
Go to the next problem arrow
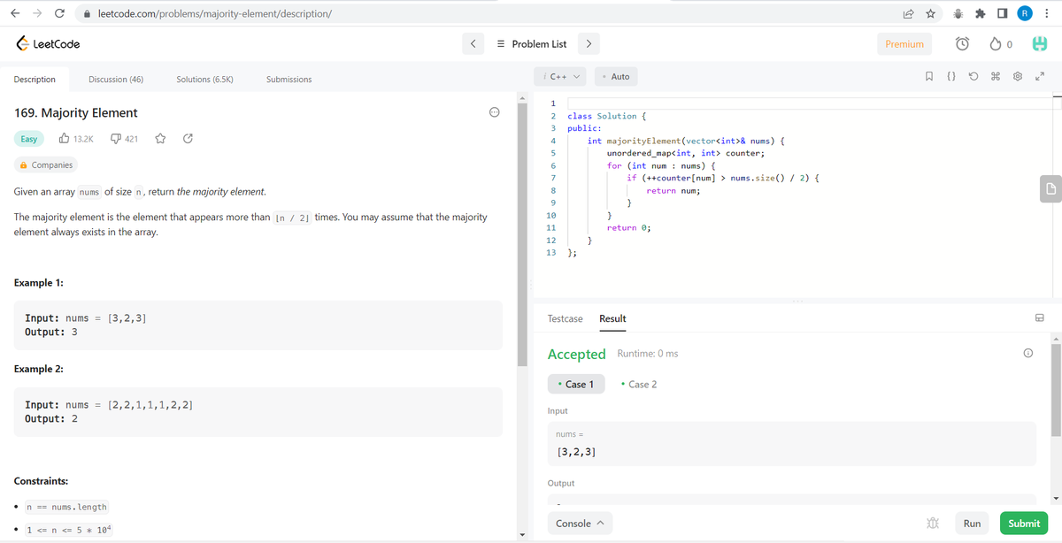tap(589, 43)
